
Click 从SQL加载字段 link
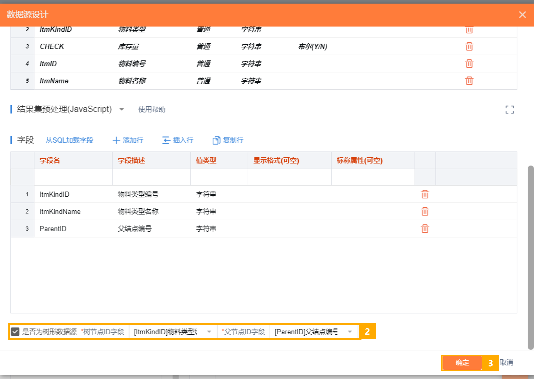(69, 140)
